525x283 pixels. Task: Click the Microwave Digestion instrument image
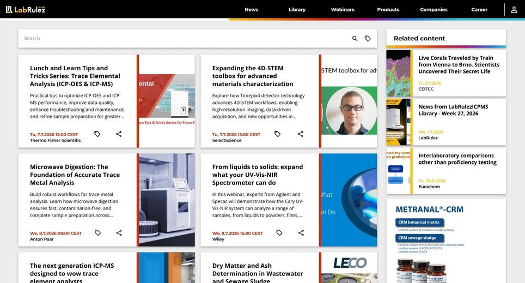coord(167,200)
